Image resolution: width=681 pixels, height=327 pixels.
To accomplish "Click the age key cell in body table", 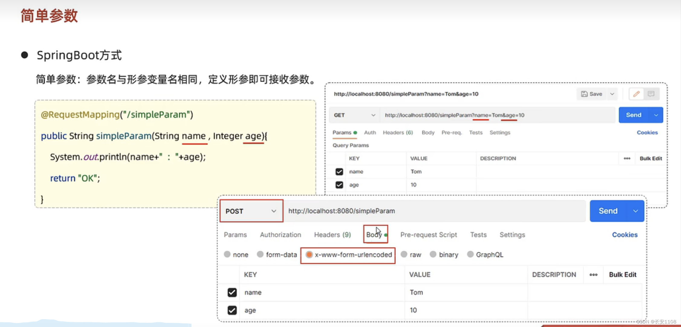I will (322, 310).
